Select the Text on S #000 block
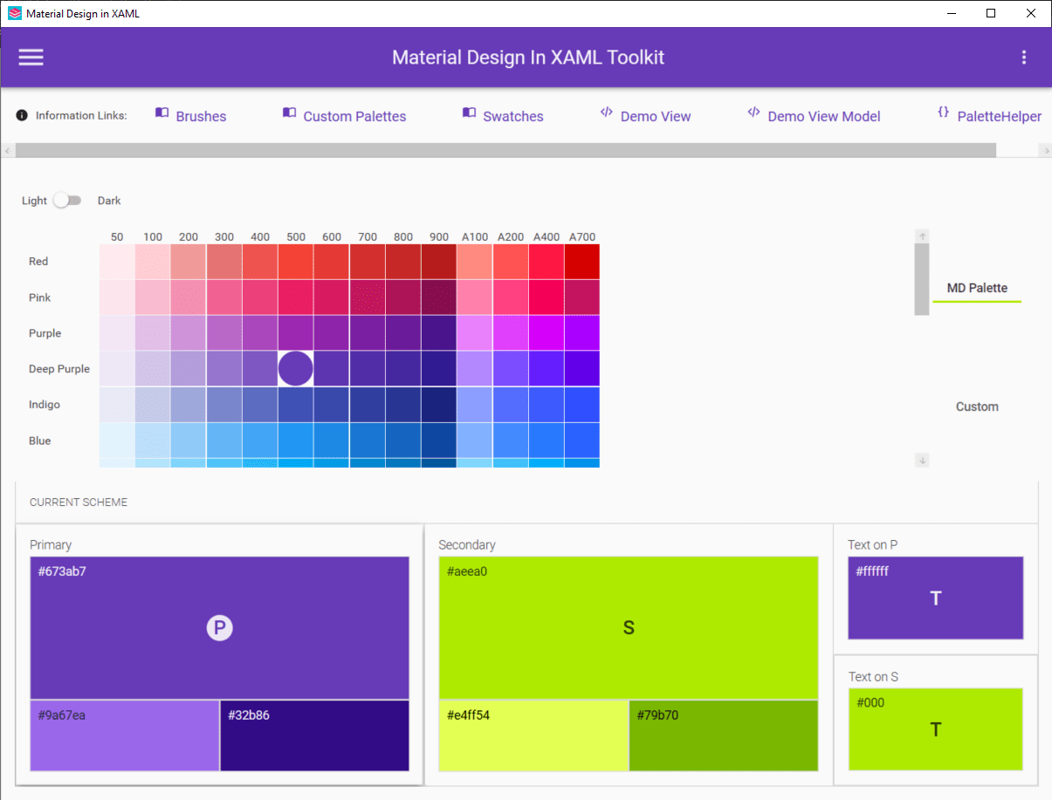Image resolution: width=1052 pixels, height=800 pixels. click(x=936, y=729)
